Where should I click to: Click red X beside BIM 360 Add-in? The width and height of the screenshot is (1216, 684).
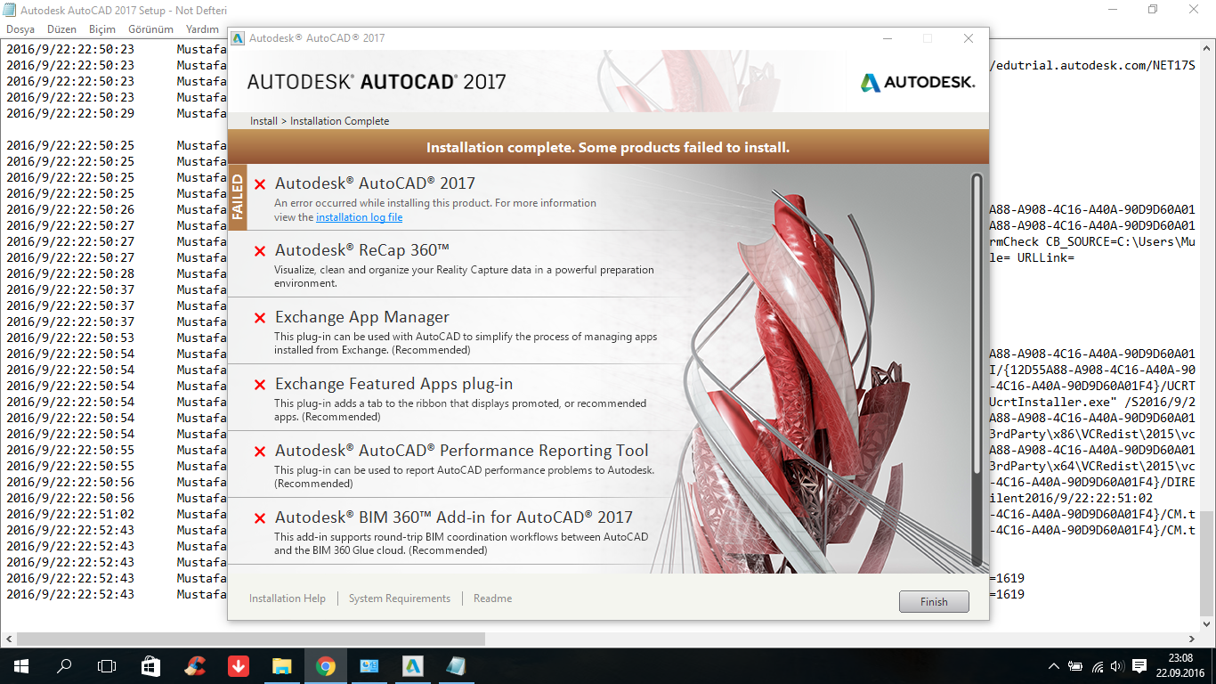(260, 518)
